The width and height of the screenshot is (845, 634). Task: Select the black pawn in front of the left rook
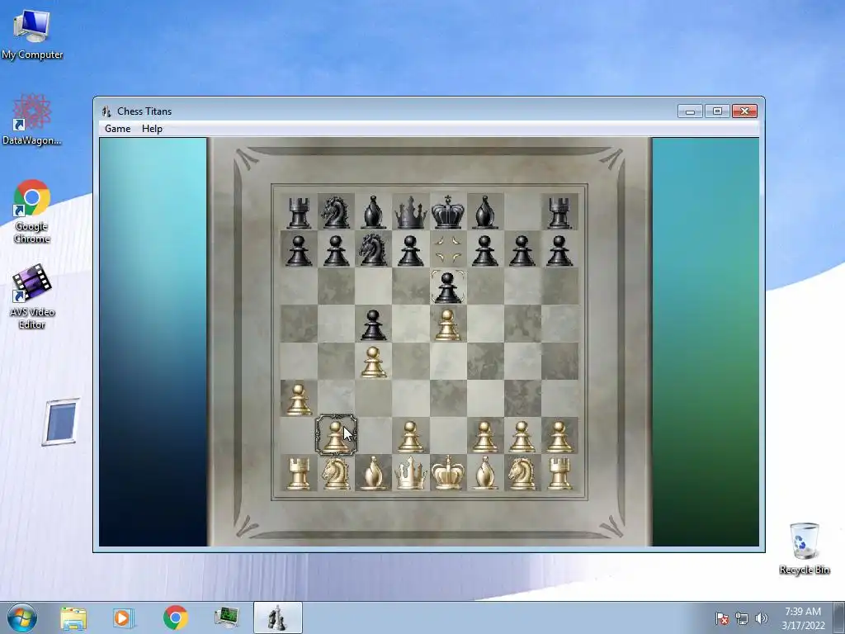coord(299,251)
